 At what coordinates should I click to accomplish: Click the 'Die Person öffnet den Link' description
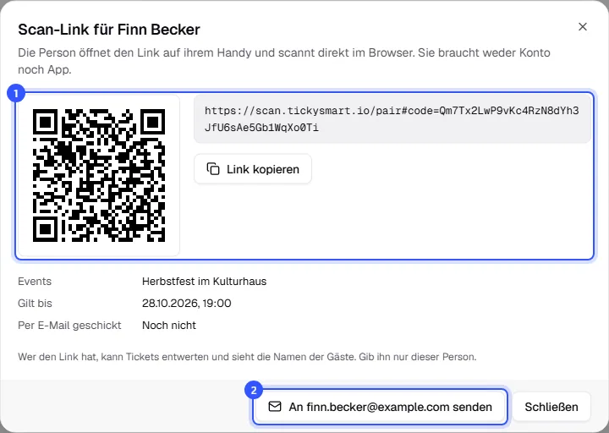pyautogui.click(x=284, y=61)
